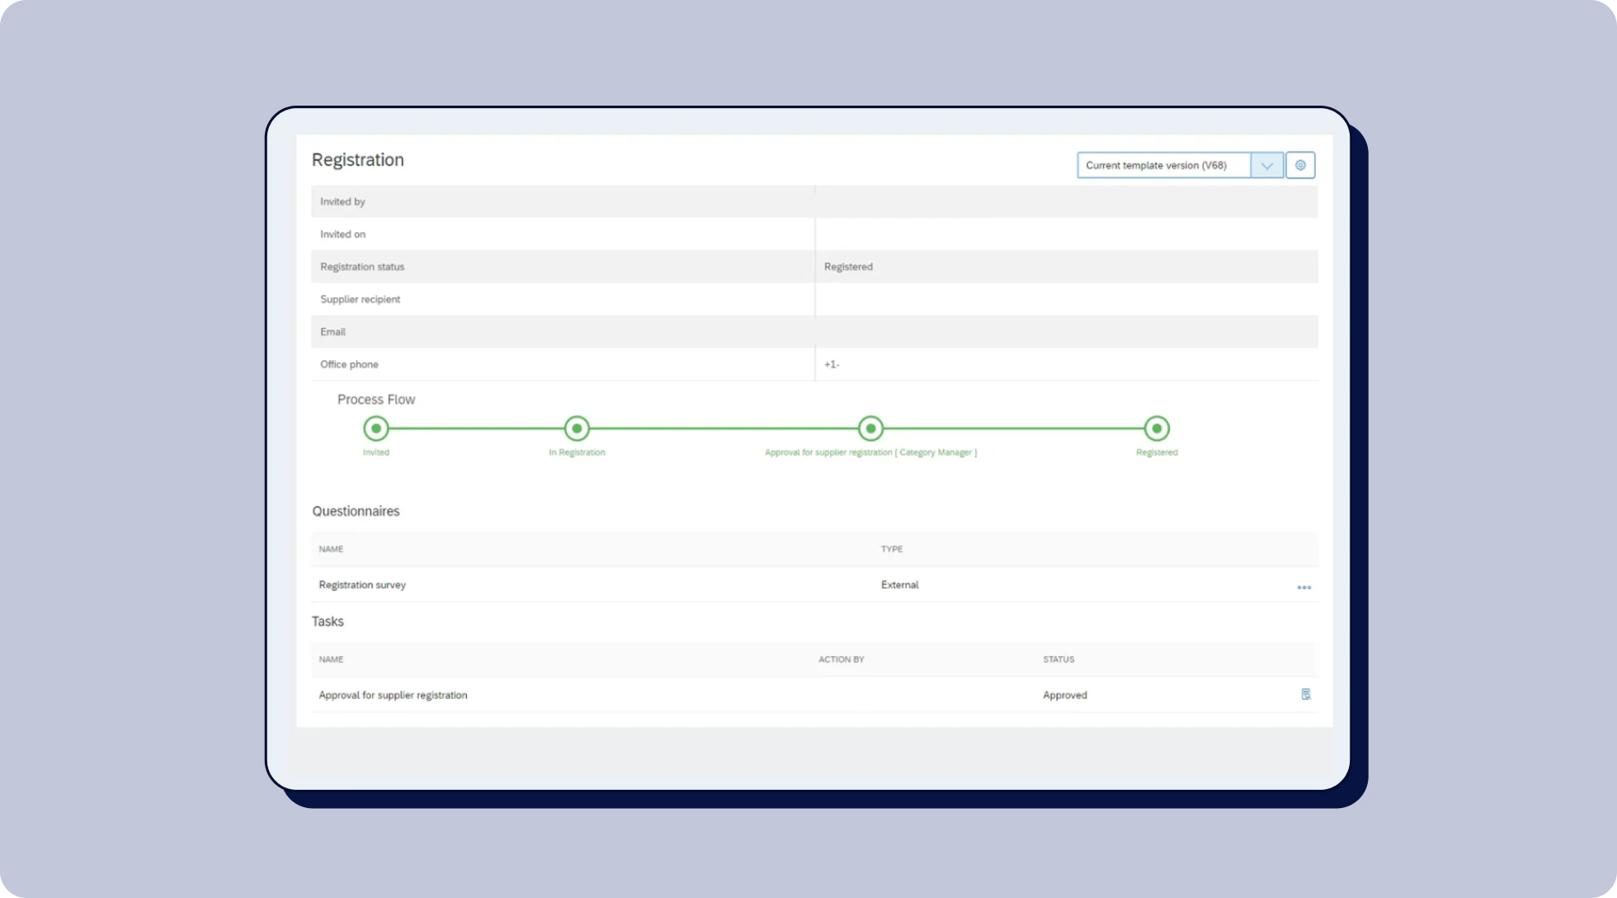Select the Registered process flow node
Image resolution: width=1617 pixels, height=898 pixels.
pos(1157,428)
